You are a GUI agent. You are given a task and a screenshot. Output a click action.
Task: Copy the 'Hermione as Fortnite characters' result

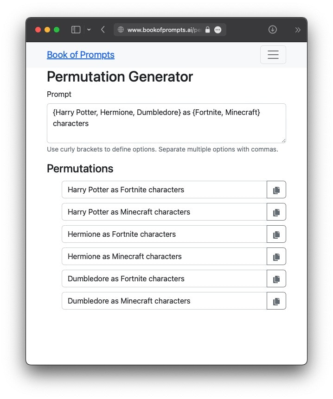(276, 234)
